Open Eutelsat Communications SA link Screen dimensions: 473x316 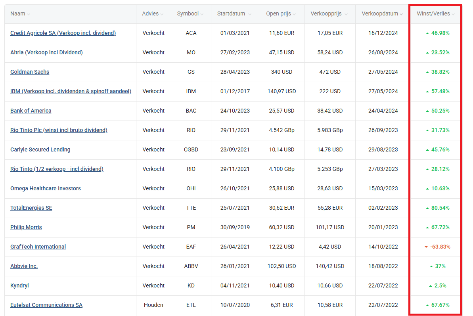tap(46, 305)
